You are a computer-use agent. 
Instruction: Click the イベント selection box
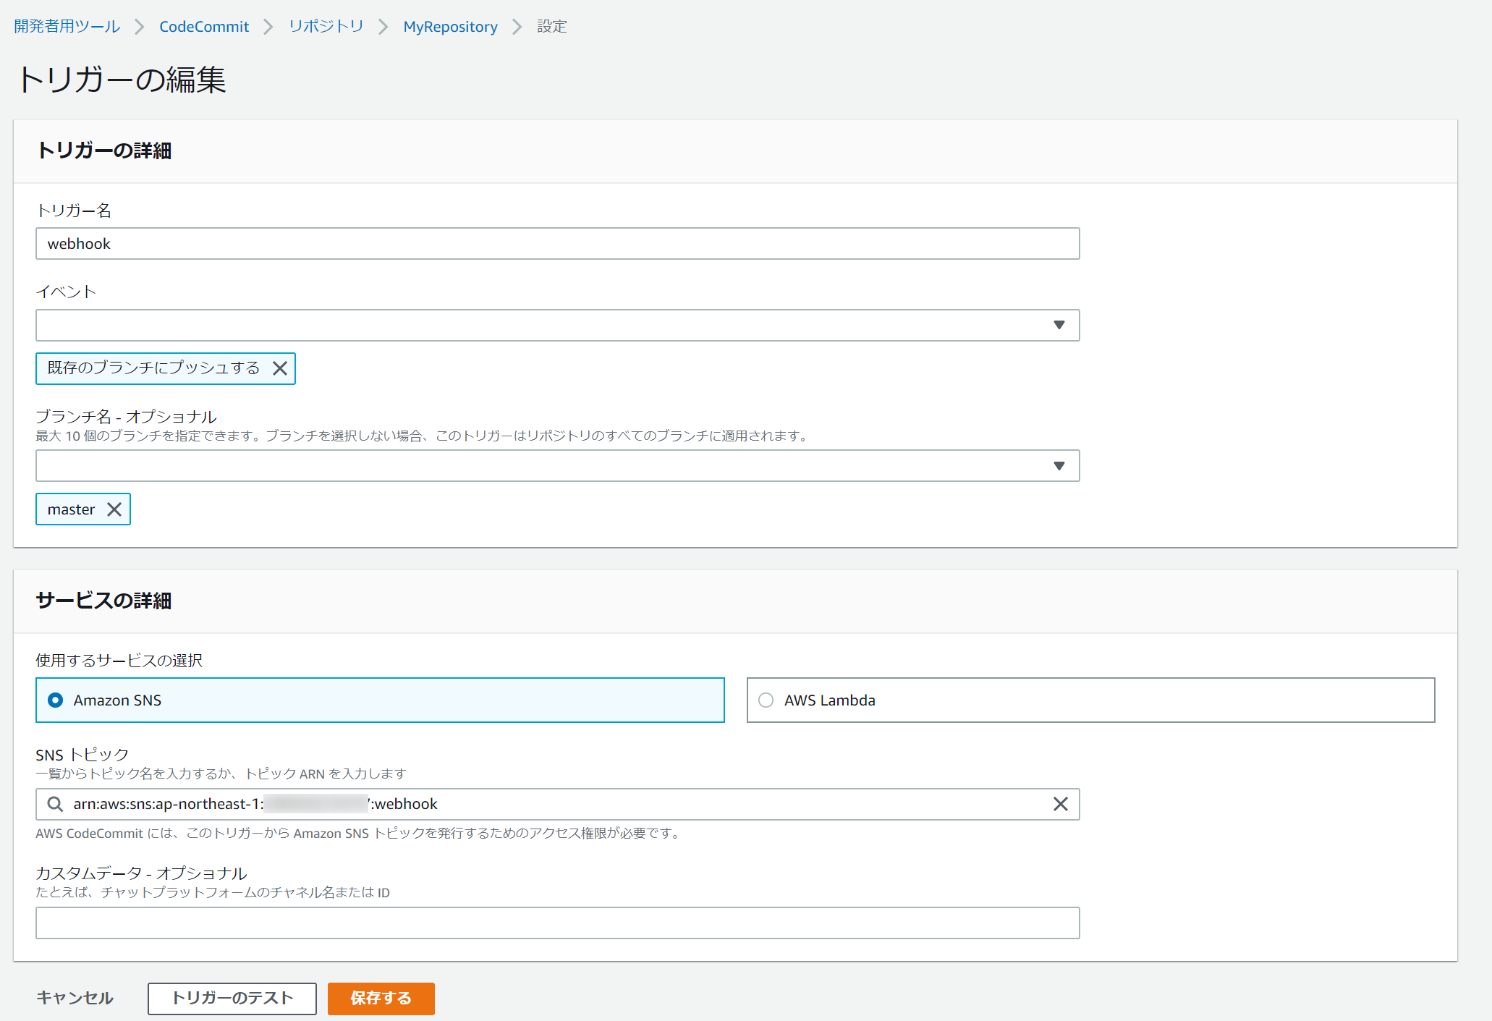535,325
